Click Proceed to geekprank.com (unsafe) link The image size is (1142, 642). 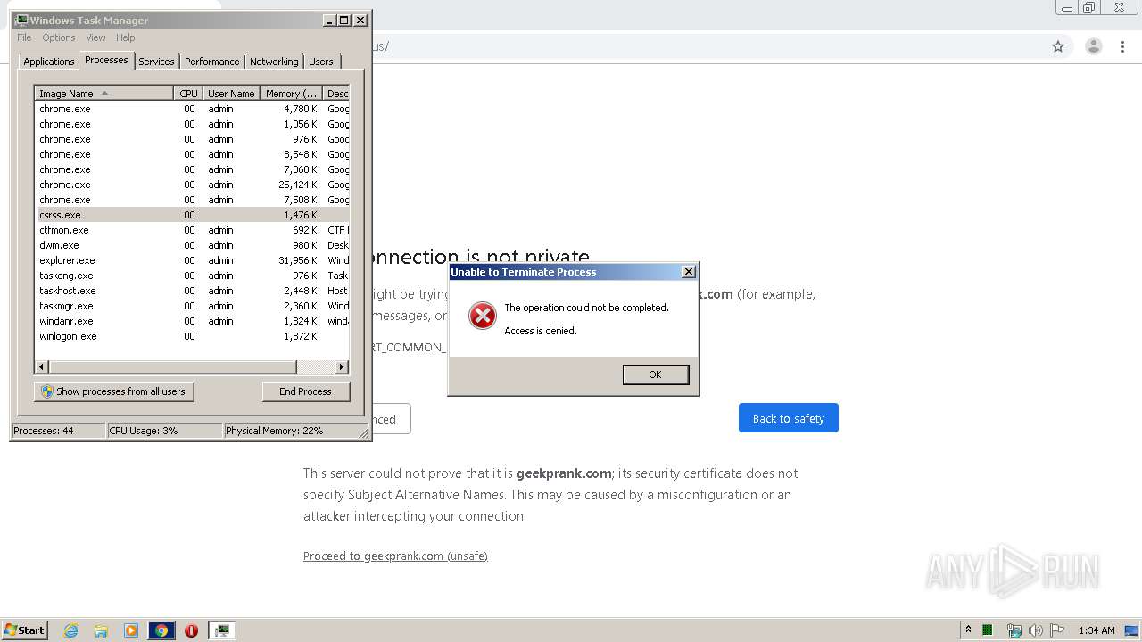395,556
